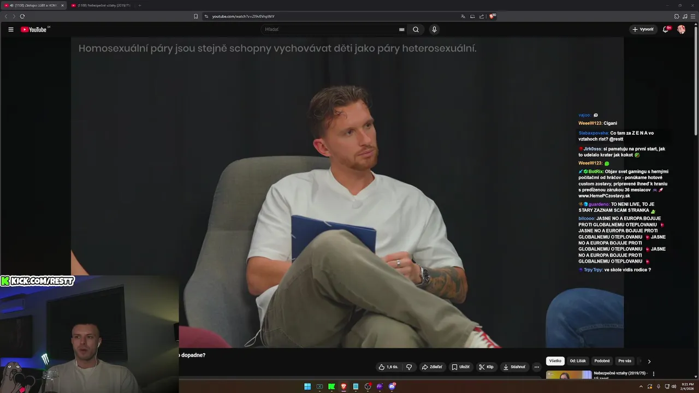Reload the current page
The height and width of the screenshot is (393, 699).
[x=22, y=16]
